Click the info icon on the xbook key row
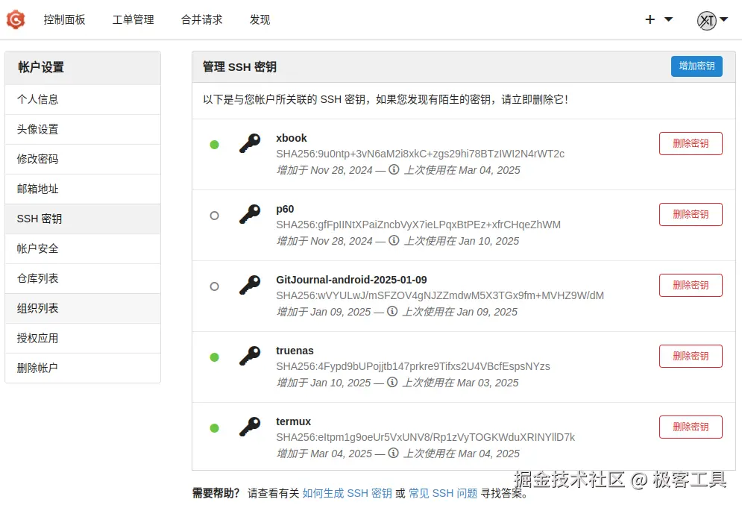 coord(393,170)
